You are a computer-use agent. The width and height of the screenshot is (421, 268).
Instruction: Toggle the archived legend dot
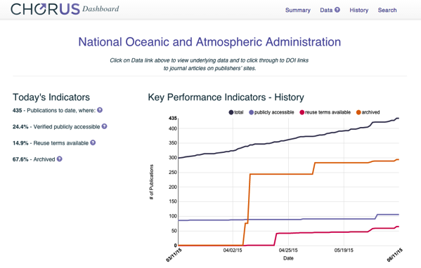pos(358,112)
